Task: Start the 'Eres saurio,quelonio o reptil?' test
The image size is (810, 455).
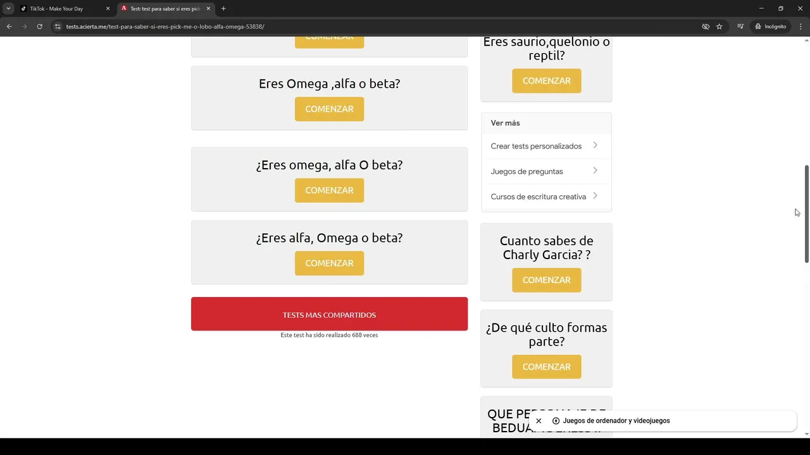Action: coord(547,81)
